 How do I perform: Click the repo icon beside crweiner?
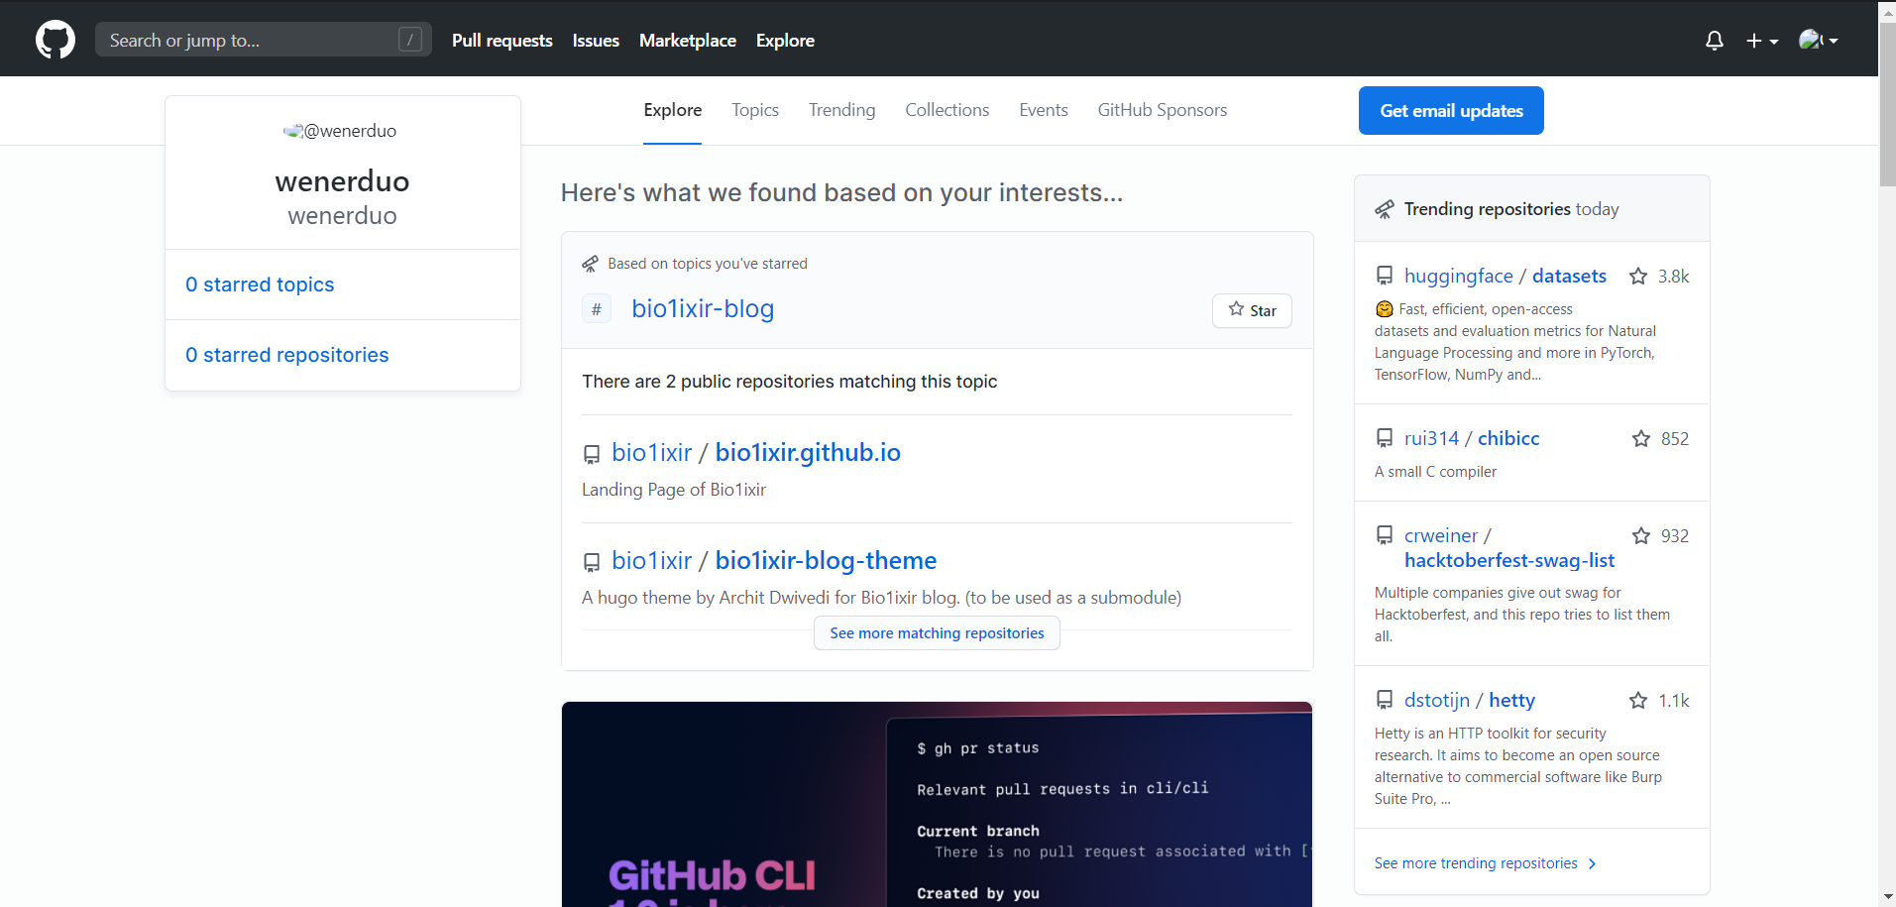coord(1385,535)
